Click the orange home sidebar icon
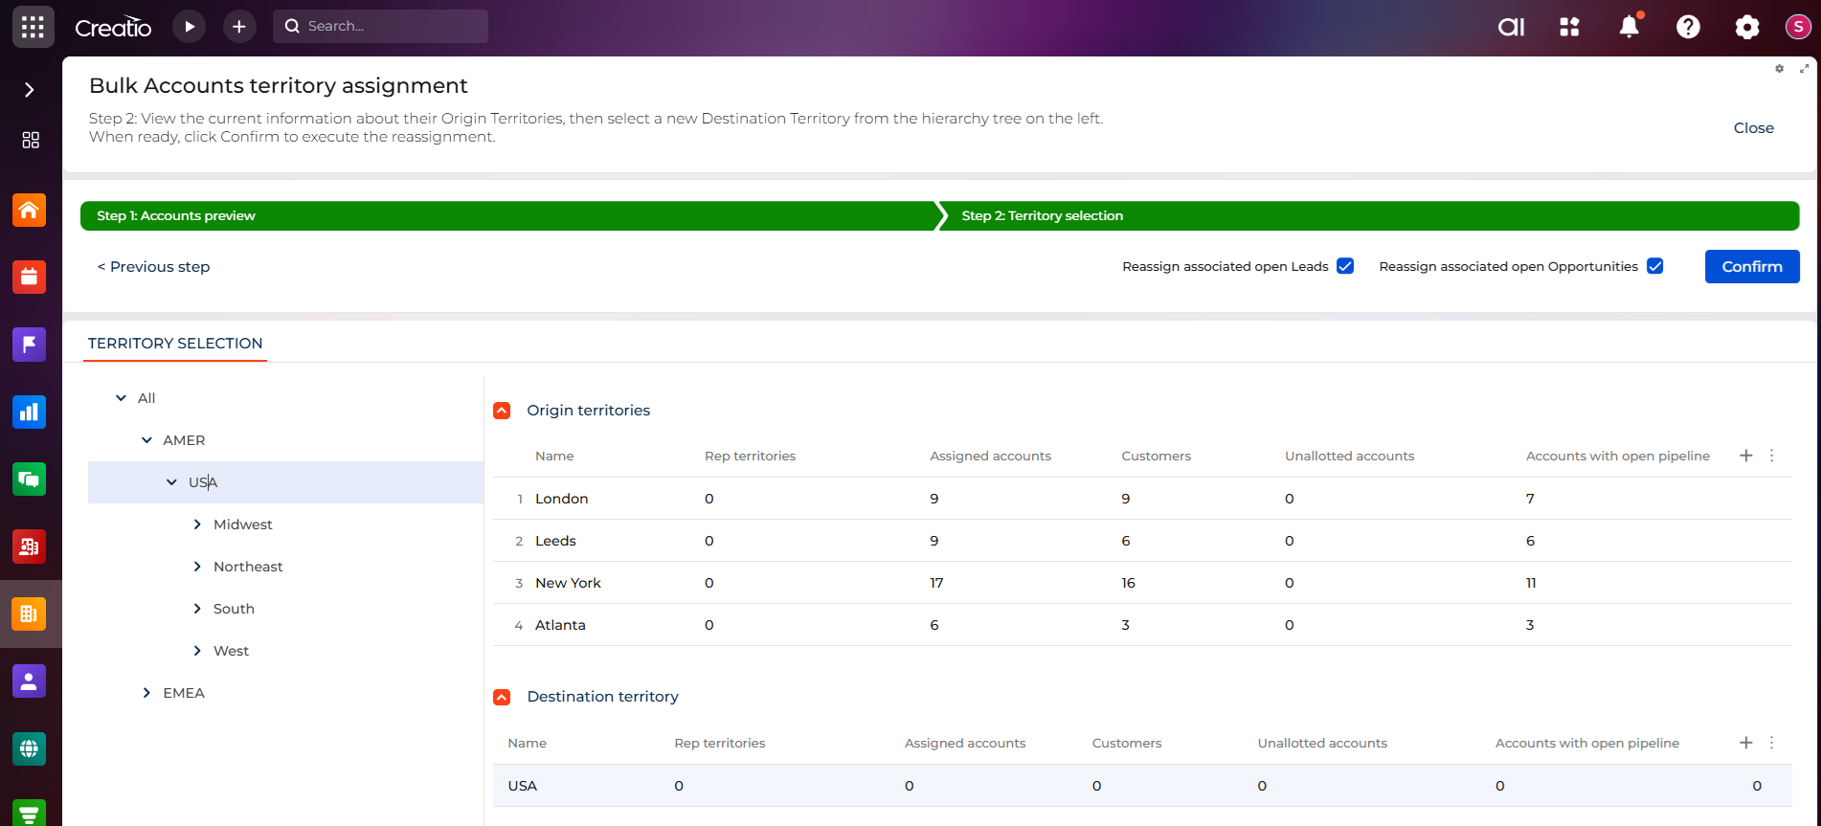Image resolution: width=1821 pixels, height=826 pixels. (29, 210)
